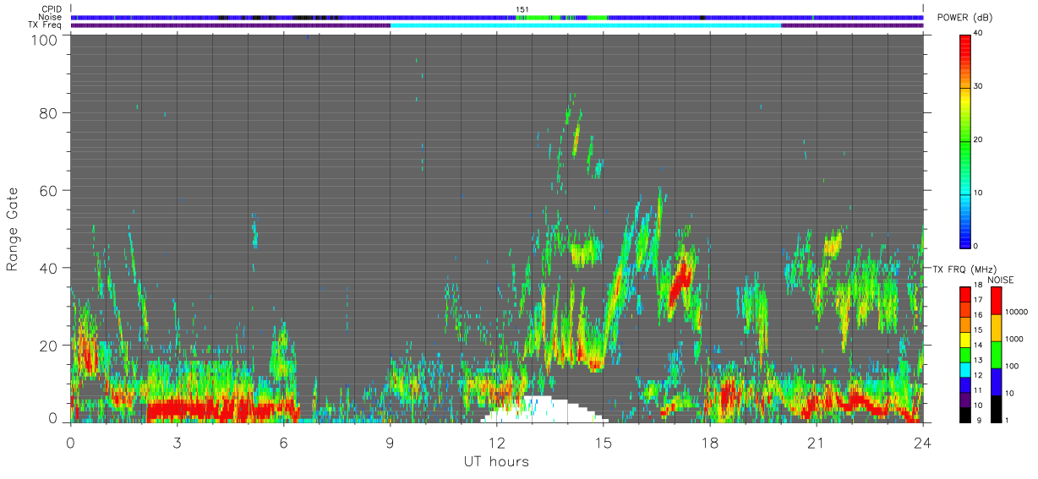Screen dimensions: 1038x479
Task: Click the UT hours axis title
Action: [495, 461]
